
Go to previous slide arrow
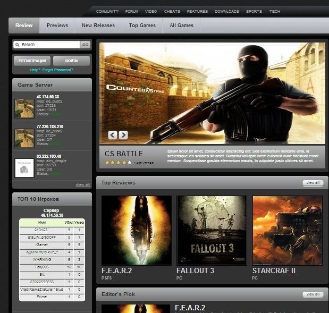113,135
